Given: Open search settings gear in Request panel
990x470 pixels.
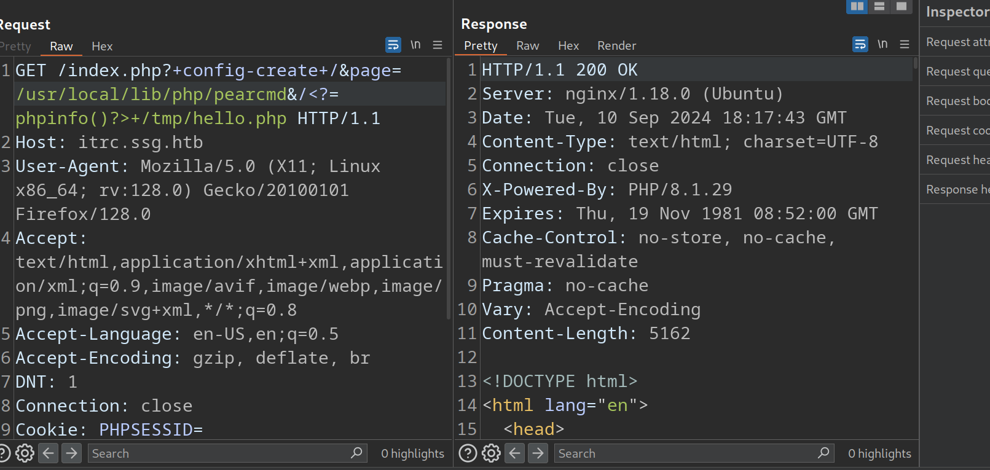Looking at the screenshot, I should click(x=25, y=453).
